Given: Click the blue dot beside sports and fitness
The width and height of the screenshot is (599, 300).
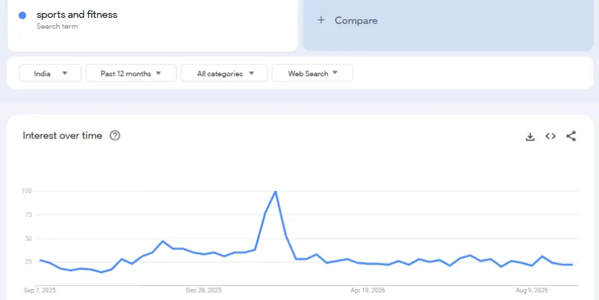Looking at the screenshot, I should [23, 15].
